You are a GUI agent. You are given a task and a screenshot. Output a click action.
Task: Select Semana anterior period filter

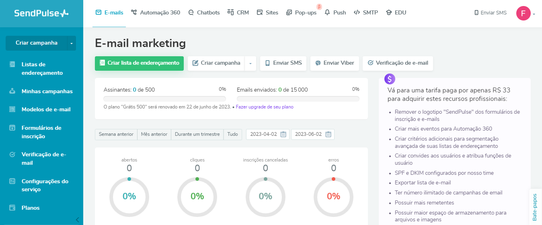[116, 134]
